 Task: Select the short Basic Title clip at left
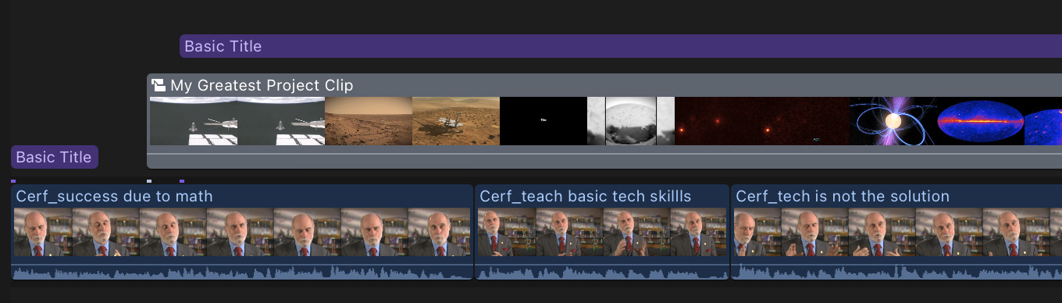[55, 157]
